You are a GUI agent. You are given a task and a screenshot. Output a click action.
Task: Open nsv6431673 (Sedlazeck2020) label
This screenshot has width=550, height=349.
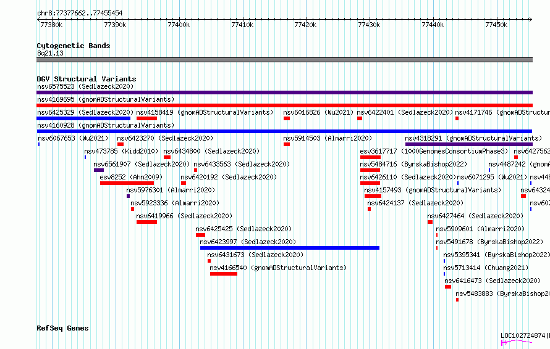click(255, 255)
